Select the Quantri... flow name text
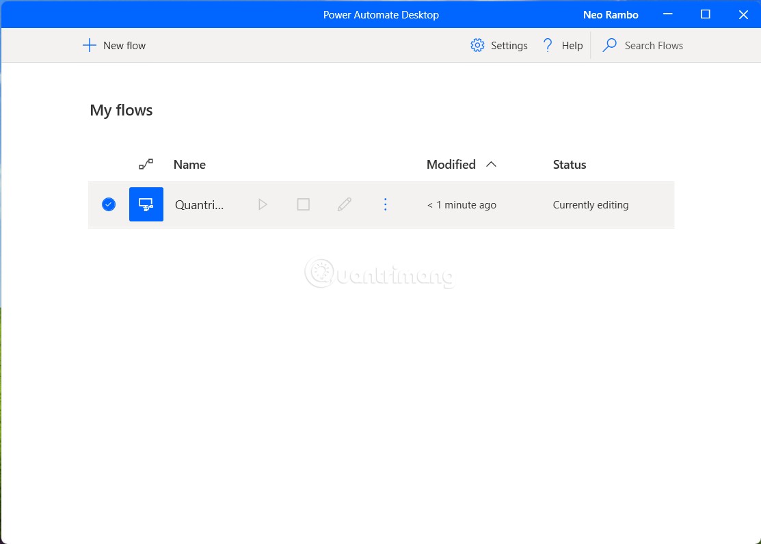This screenshot has height=544, width=761. click(199, 205)
